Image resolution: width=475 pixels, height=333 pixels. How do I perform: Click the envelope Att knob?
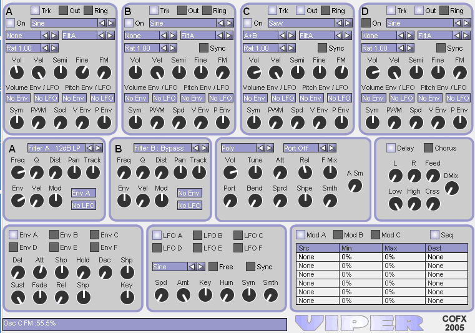click(x=40, y=272)
